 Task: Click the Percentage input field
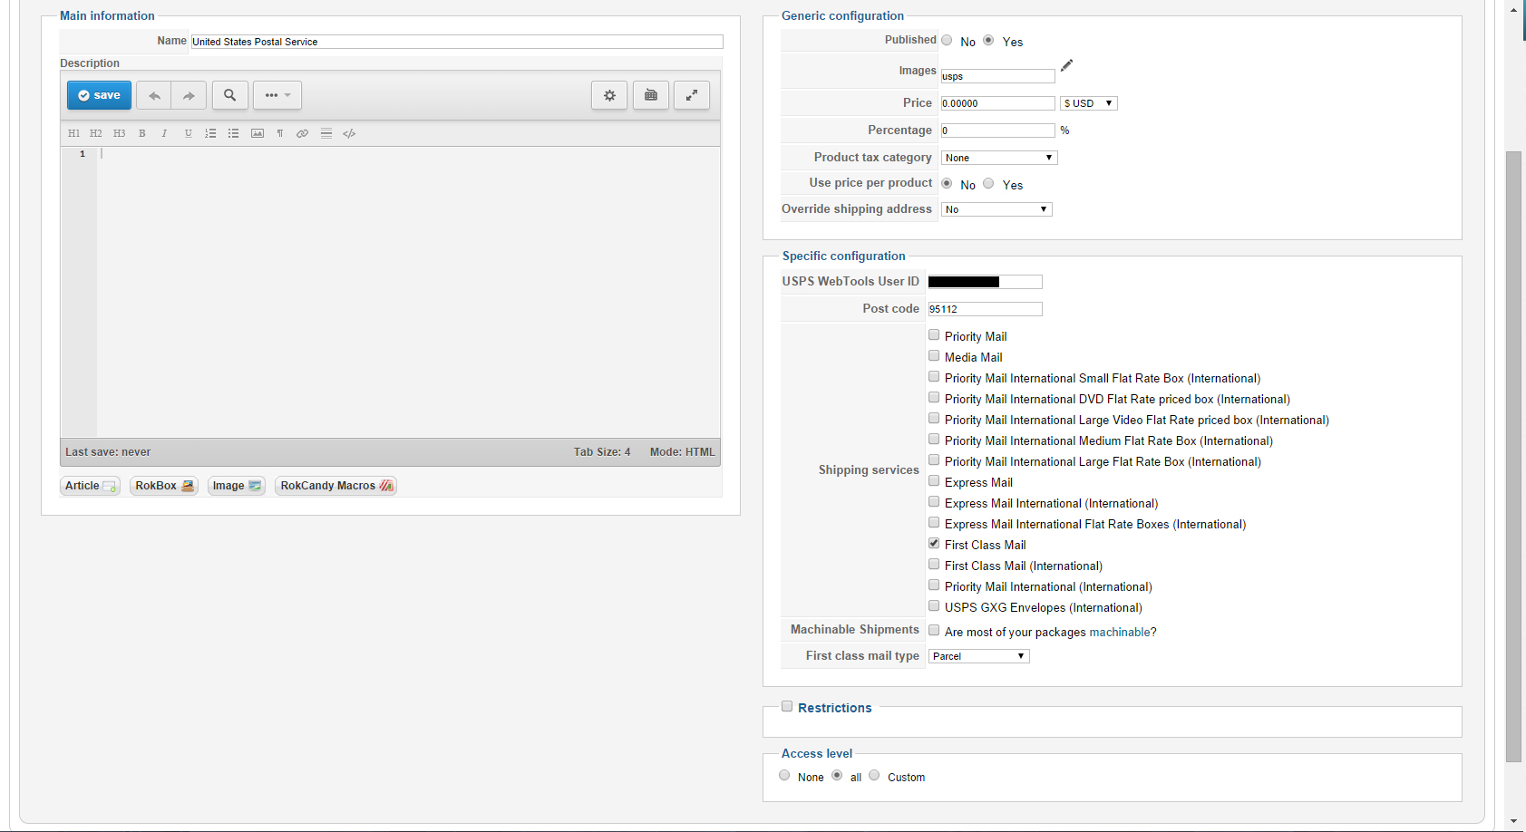(x=998, y=131)
